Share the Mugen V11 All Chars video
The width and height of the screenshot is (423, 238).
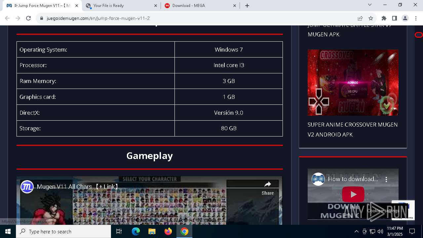pyautogui.click(x=268, y=188)
